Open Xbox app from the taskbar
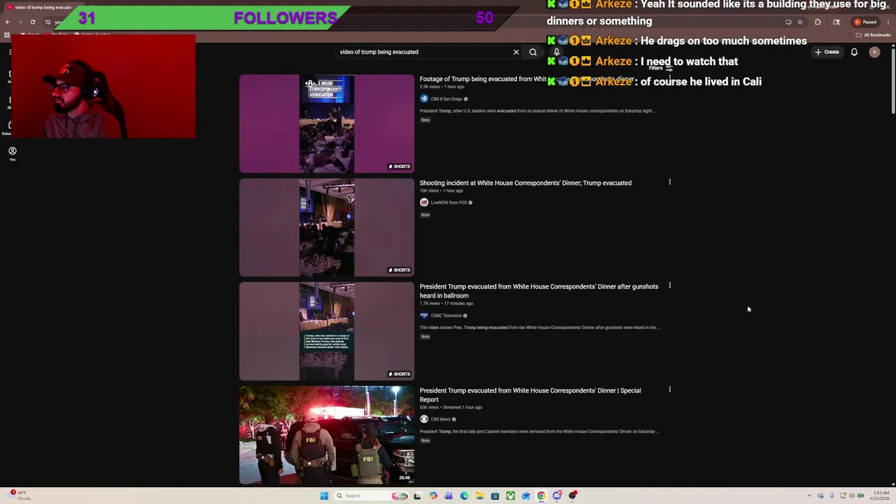The image size is (896, 504). pos(510,496)
